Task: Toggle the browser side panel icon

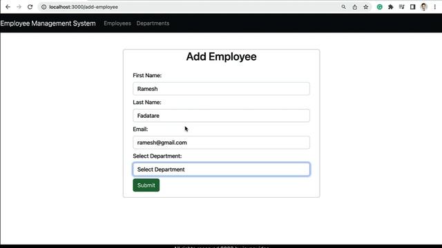Action: coord(413,7)
